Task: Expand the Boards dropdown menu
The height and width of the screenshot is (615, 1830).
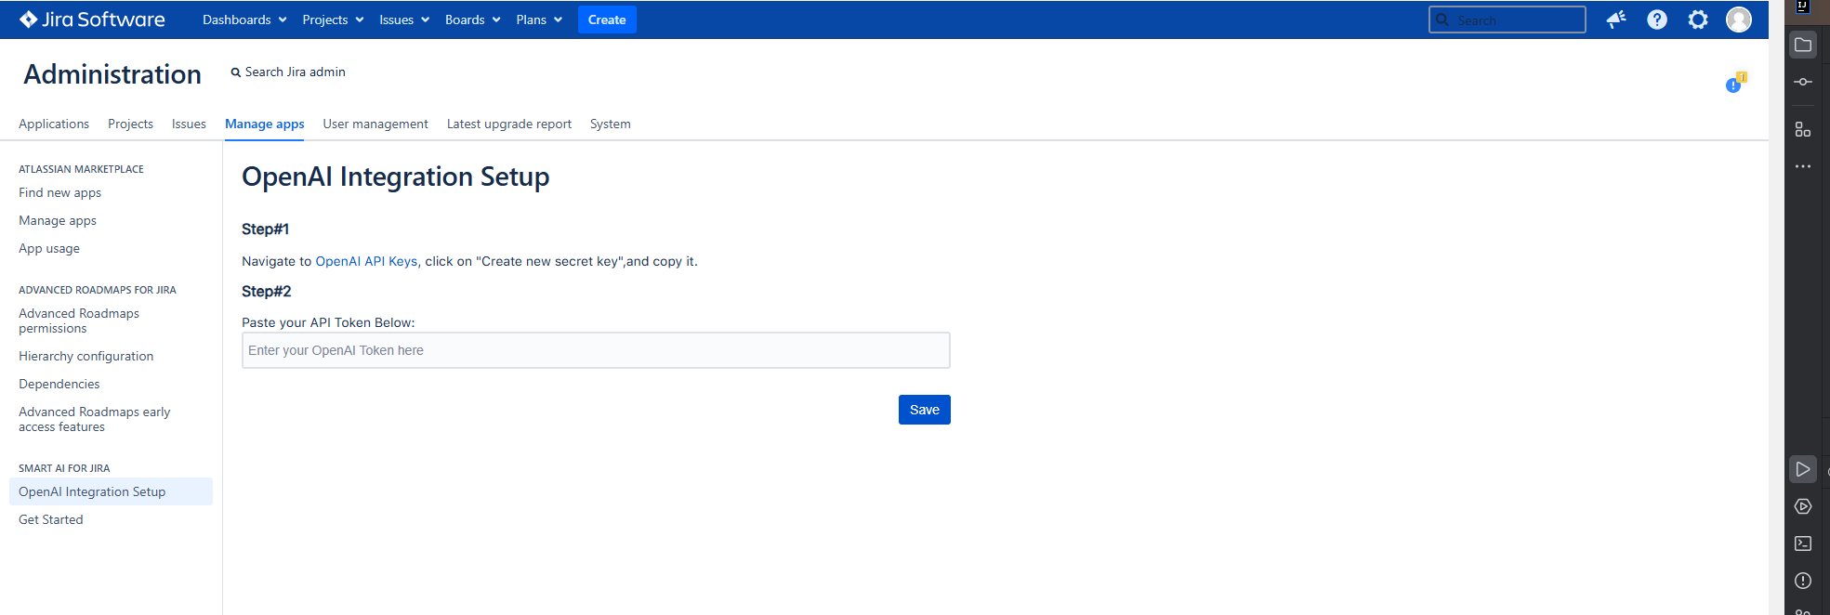Action: pyautogui.click(x=472, y=20)
